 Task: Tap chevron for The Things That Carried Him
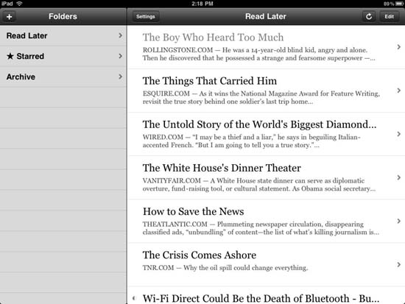[x=399, y=91]
